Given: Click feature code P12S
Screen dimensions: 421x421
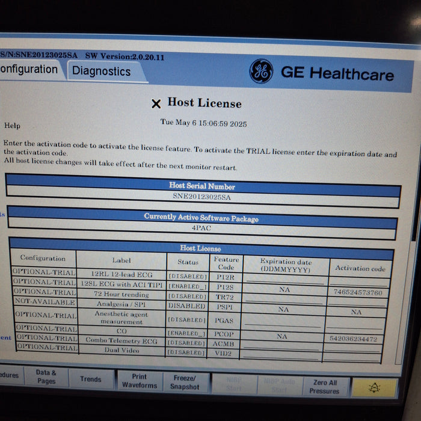Looking at the screenshot, I should (x=225, y=287).
